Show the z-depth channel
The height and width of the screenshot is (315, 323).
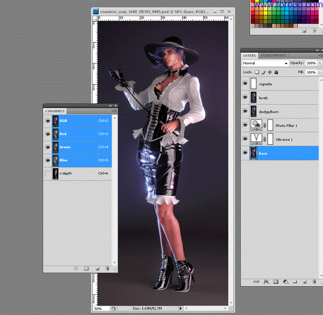click(48, 174)
